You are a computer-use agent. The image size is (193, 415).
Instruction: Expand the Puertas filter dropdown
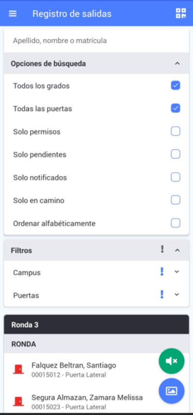pos(177,294)
